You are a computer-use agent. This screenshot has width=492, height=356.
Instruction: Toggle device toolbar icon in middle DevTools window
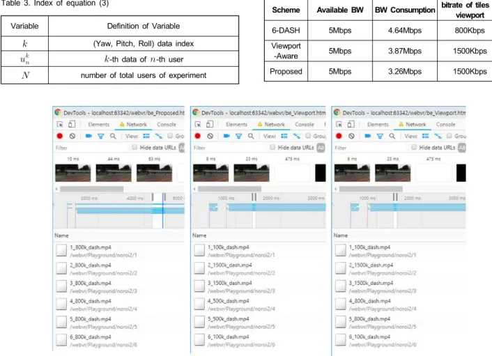pos(210,125)
